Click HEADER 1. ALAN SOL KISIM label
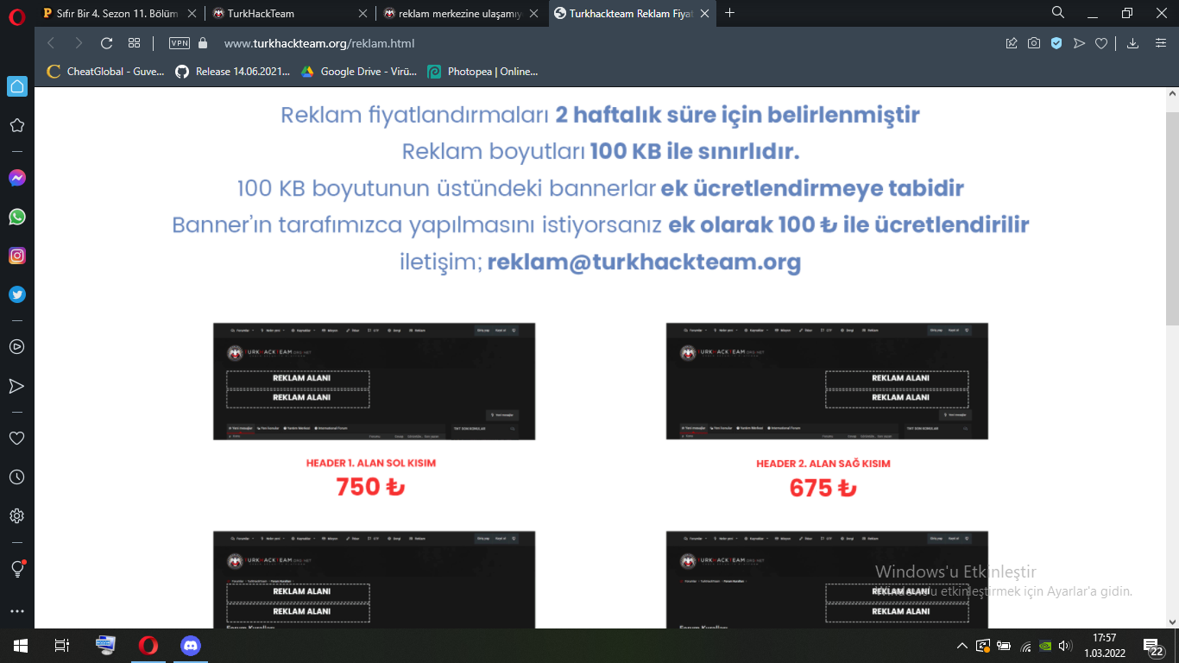This screenshot has height=663, width=1179. (371, 464)
